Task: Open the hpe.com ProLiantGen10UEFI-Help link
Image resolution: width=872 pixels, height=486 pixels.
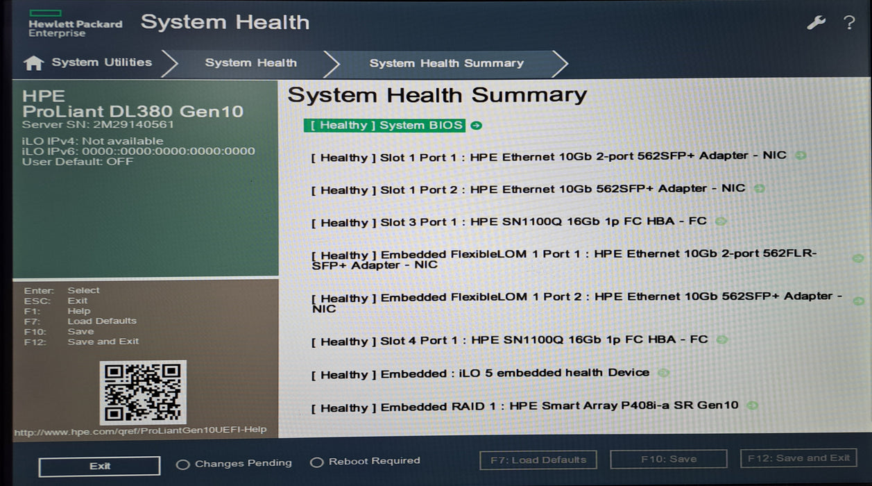Action: [x=140, y=431]
